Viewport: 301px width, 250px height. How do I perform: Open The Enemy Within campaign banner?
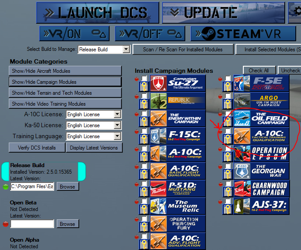pos(178,118)
